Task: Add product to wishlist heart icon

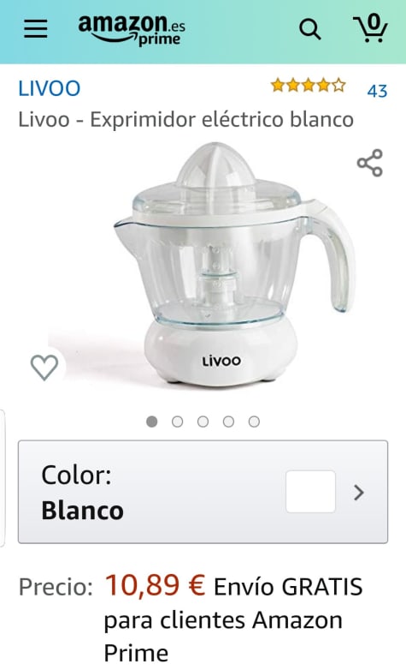Action: pyautogui.click(x=44, y=367)
